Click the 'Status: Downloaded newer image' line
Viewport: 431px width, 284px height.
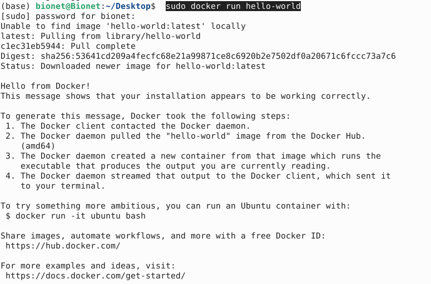pos(133,66)
